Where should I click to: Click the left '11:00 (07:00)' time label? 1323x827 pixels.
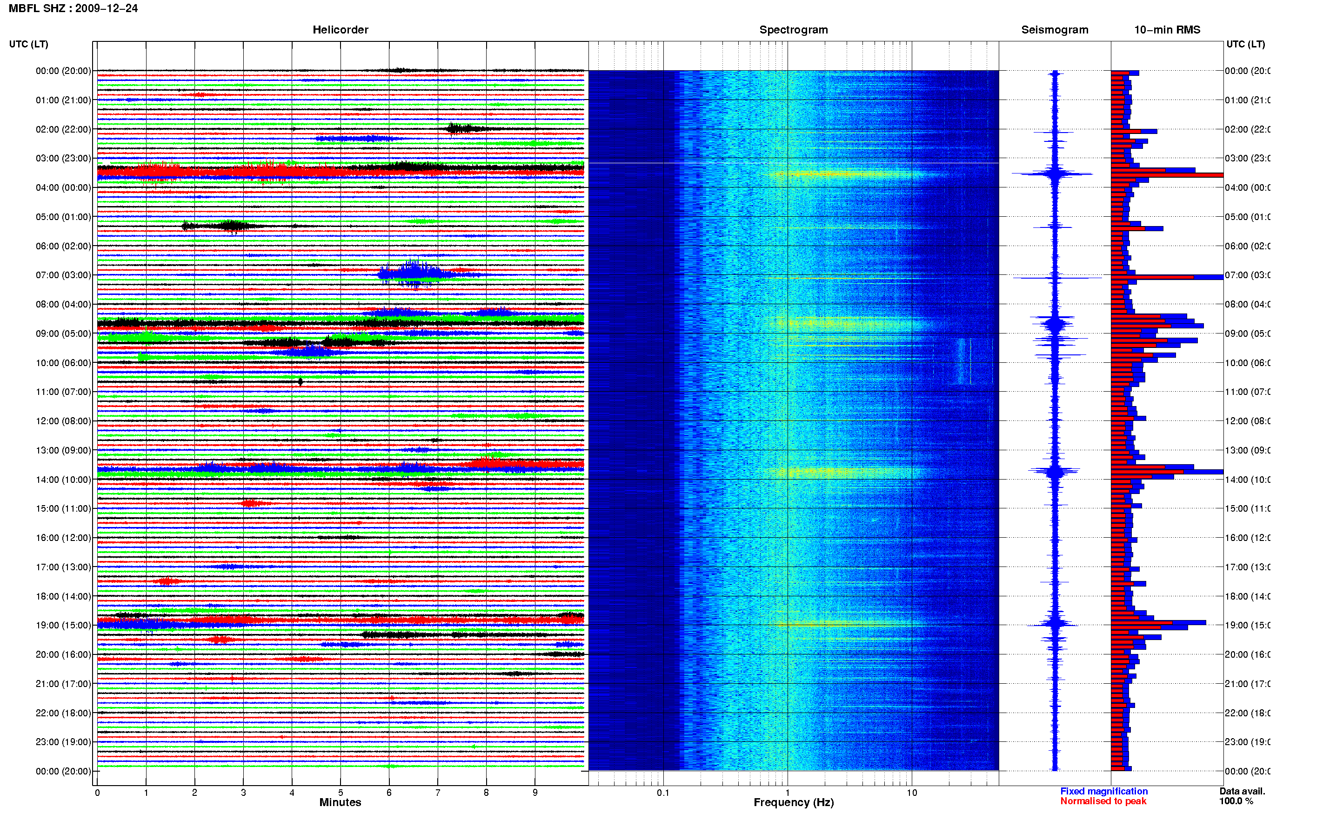63,392
